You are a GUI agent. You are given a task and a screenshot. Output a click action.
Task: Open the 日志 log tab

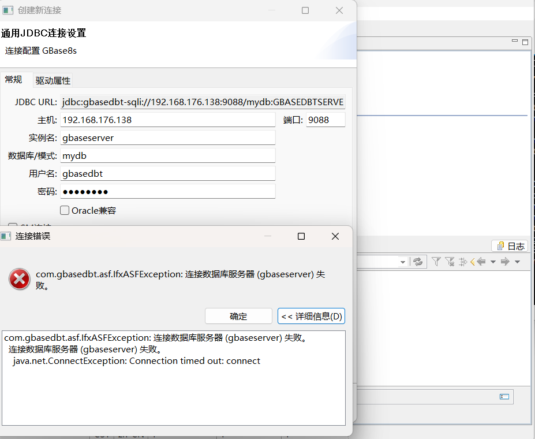pyautogui.click(x=510, y=246)
